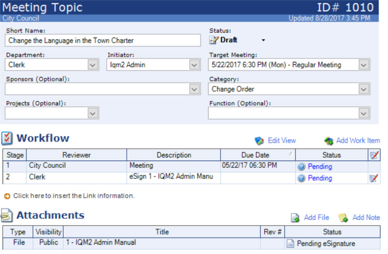Click the Add Work Item icon
Image resolution: width=388 pixels, height=254 pixels.
pyautogui.click(x=329, y=141)
